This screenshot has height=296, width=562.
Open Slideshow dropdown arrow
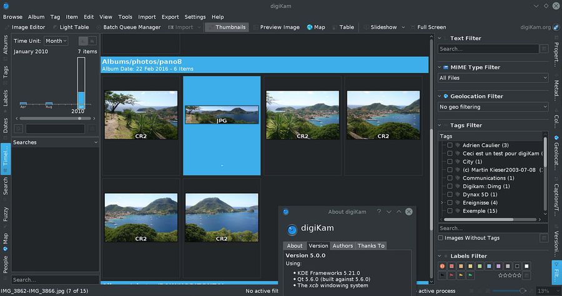pyautogui.click(x=403, y=27)
